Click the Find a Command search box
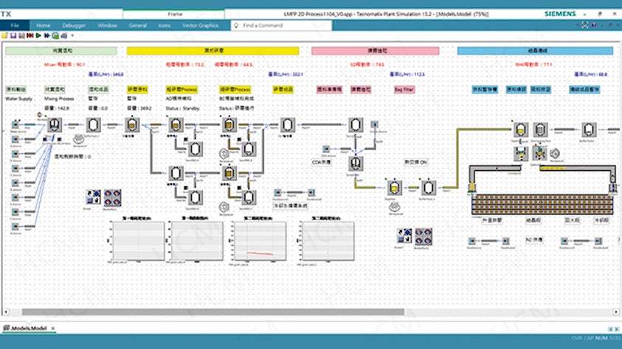 281,25
